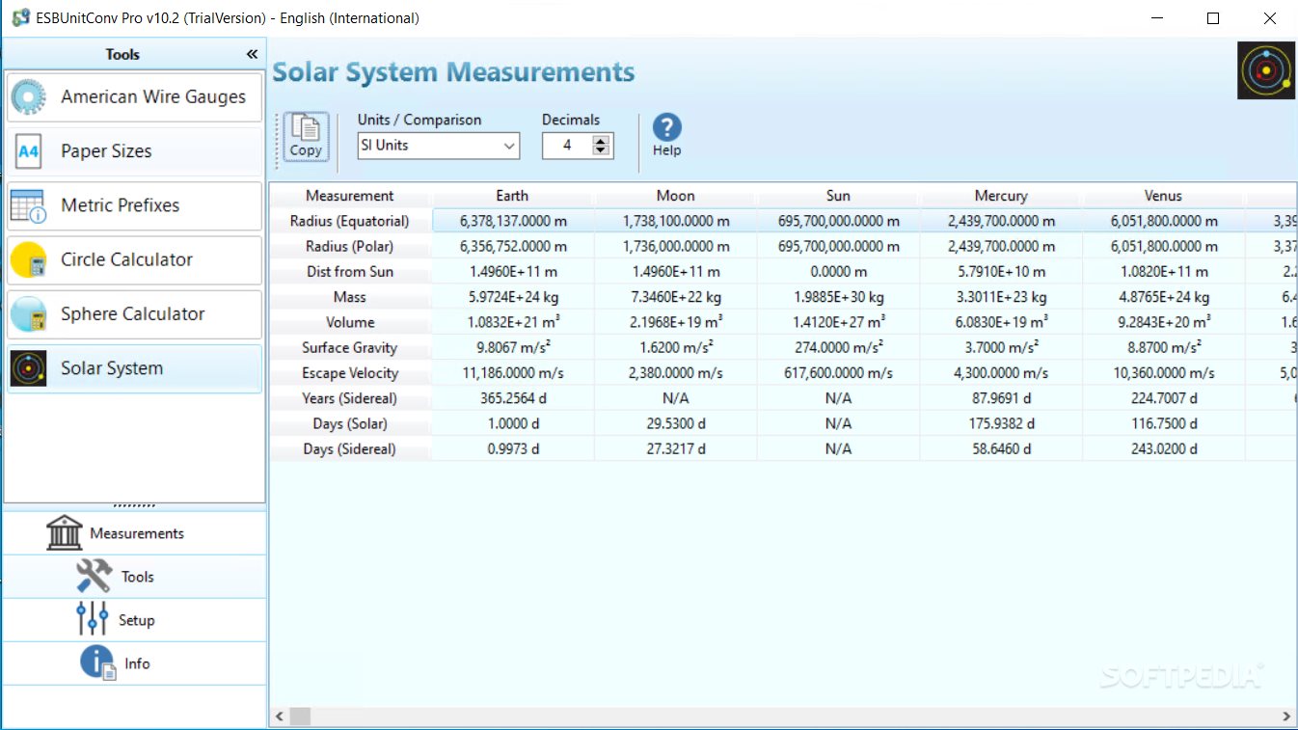
Task: Collapse the Tools panel with double chevron
Action: (252, 54)
